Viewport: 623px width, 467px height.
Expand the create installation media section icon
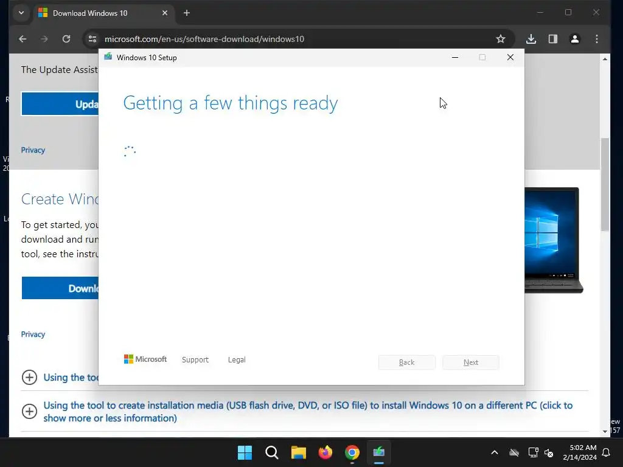pyautogui.click(x=29, y=412)
